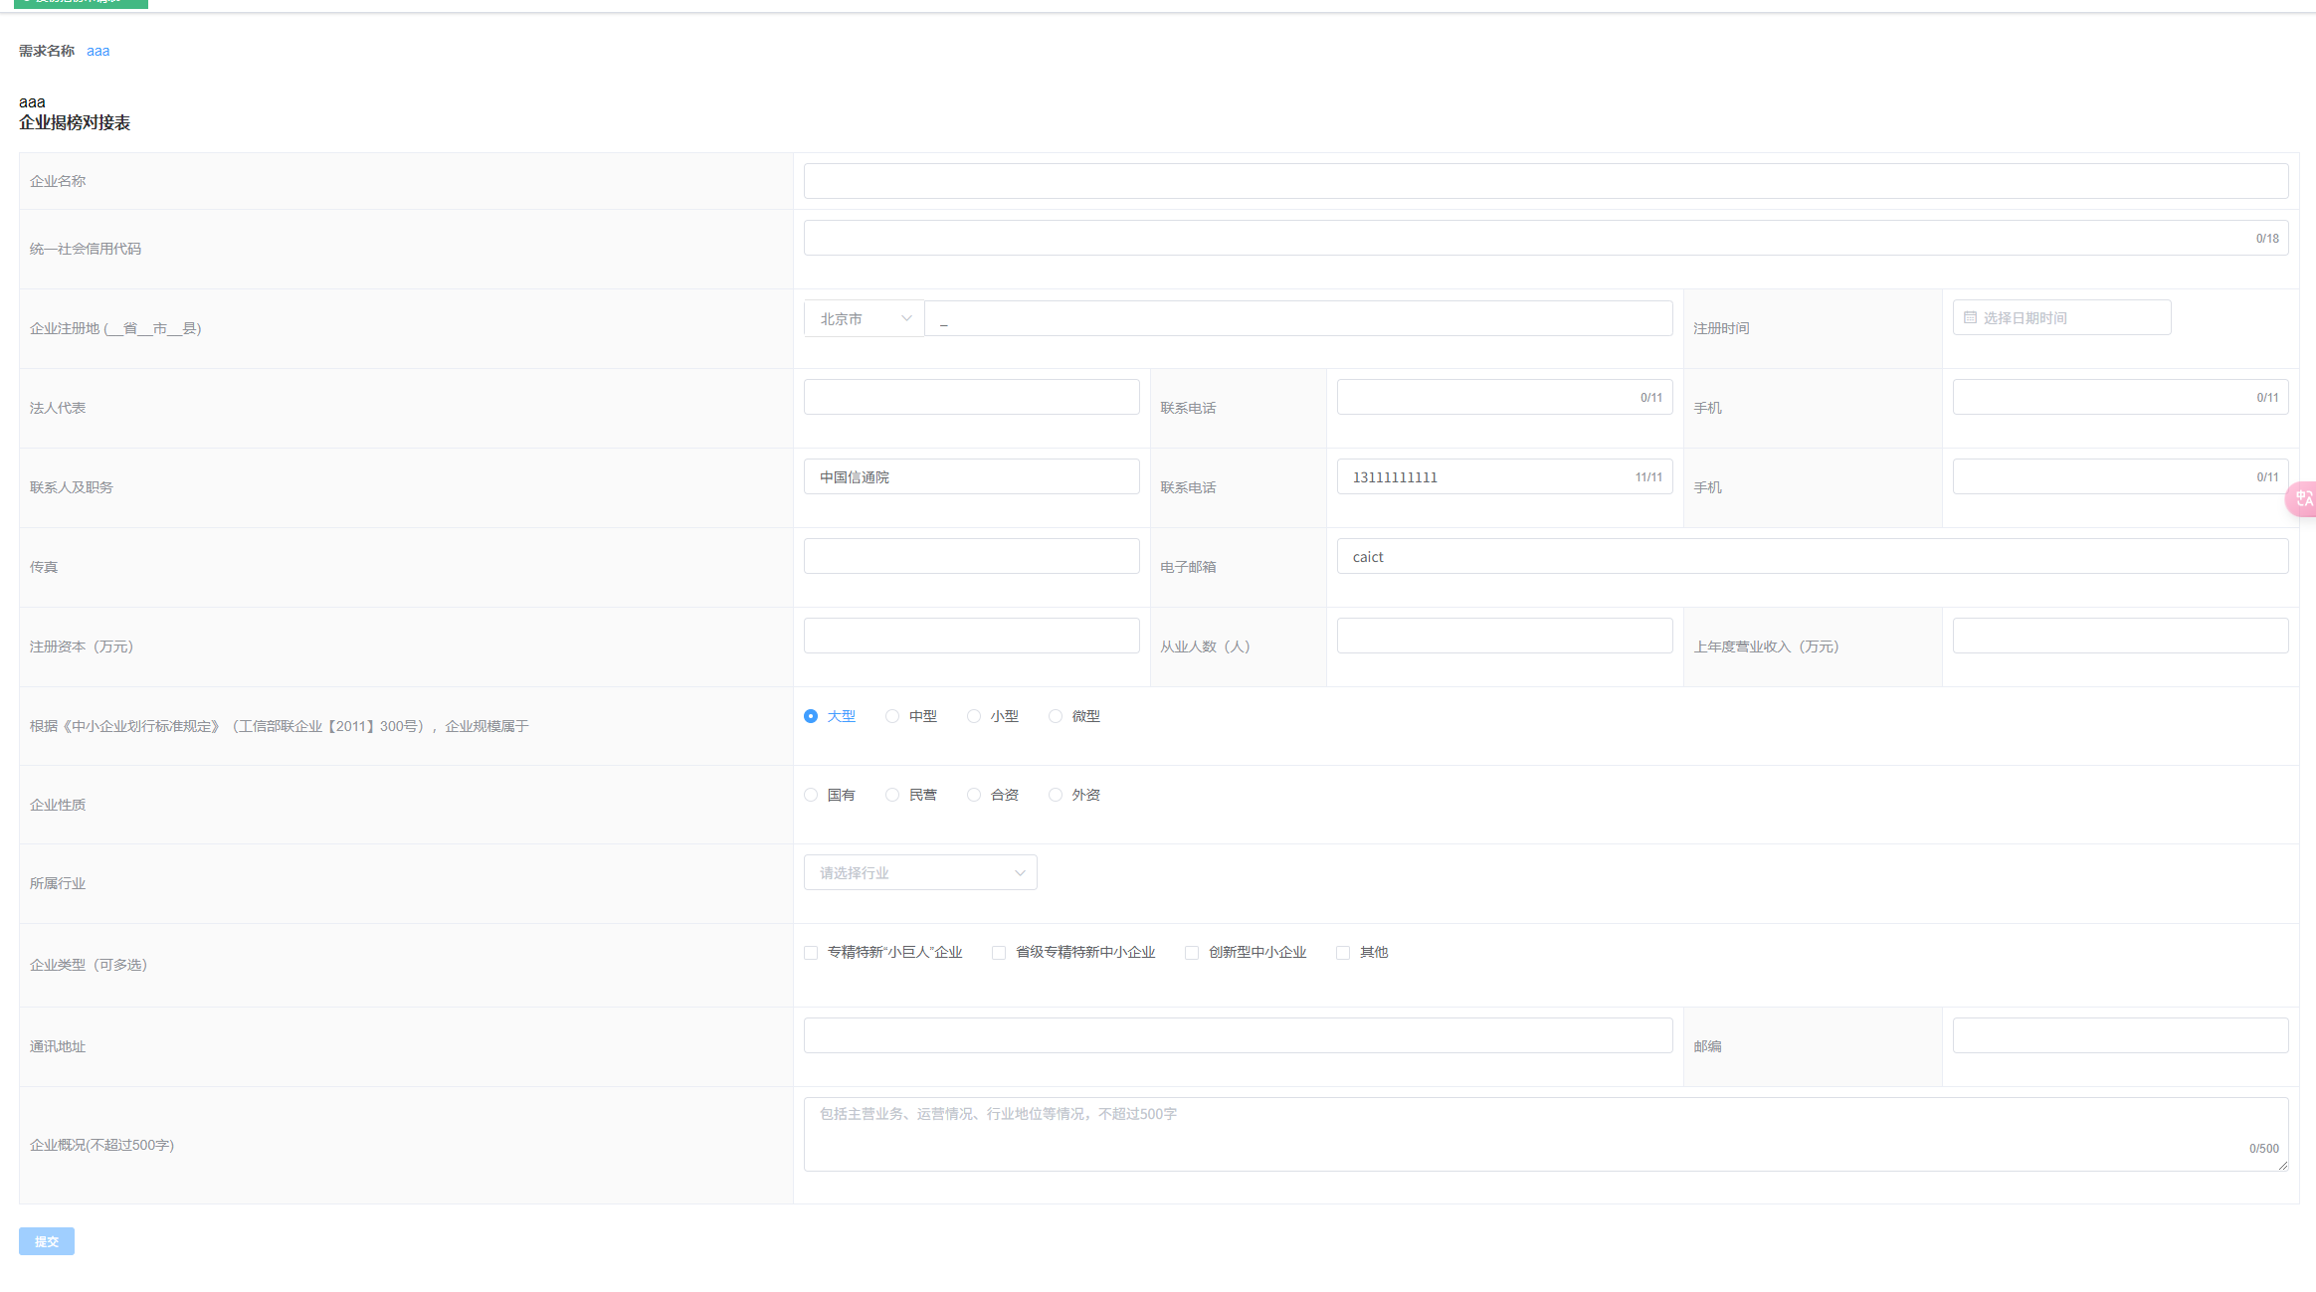Click the 提交 submit button
The height and width of the screenshot is (1292, 2316).
[47, 1241]
